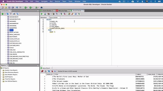Select OLAP Reports in Reports panel
Viewport: 163px width, 91px height.
(9, 77)
